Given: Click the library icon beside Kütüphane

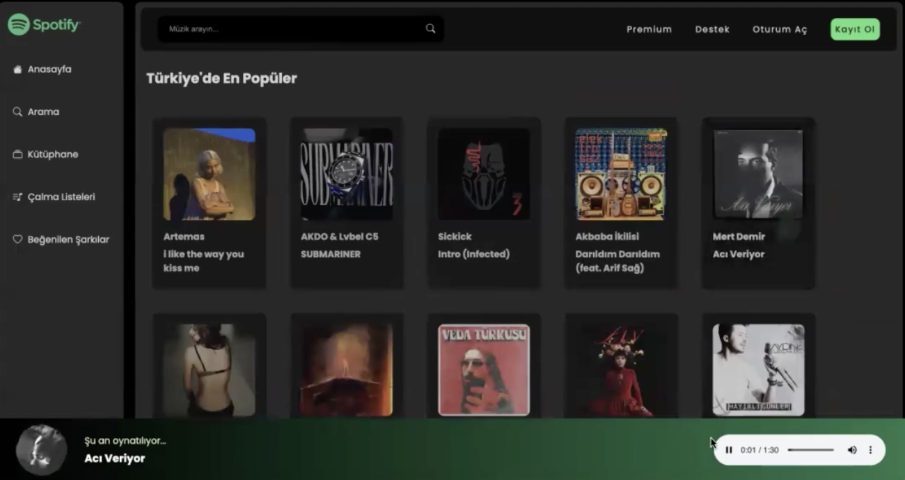Looking at the screenshot, I should [x=17, y=154].
